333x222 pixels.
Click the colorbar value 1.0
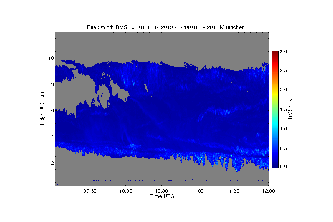(284, 129)
